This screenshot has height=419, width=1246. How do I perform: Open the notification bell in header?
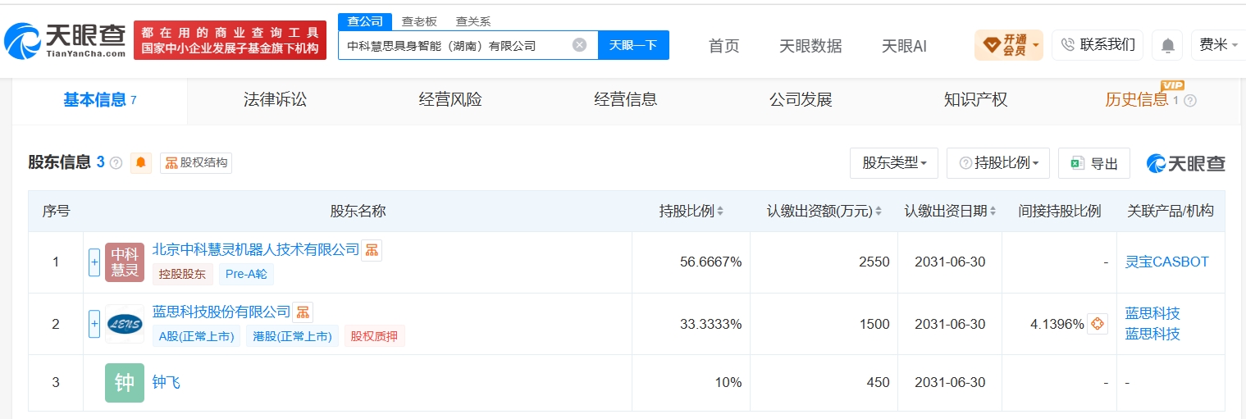click(x=1167, y=45)
